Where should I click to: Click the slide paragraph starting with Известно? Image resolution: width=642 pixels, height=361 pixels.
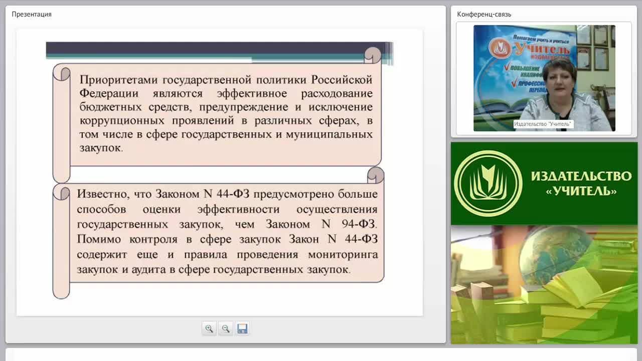point(227,232)
